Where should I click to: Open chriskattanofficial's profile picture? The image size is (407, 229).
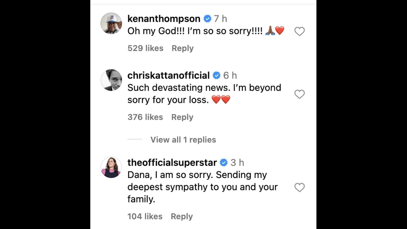pos(111,80)
